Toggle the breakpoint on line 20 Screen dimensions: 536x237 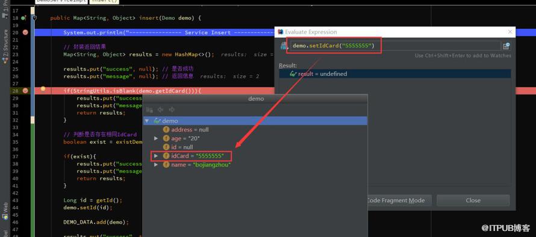pos(25,32)
